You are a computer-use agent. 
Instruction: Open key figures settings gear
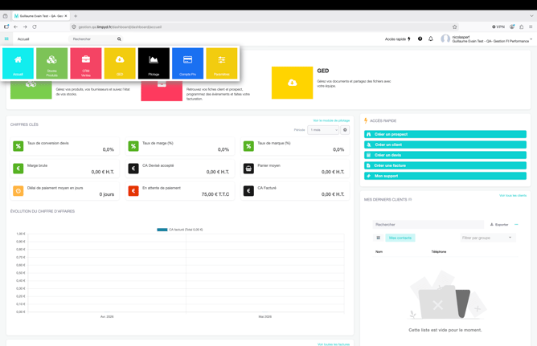(x=345, y=130)
